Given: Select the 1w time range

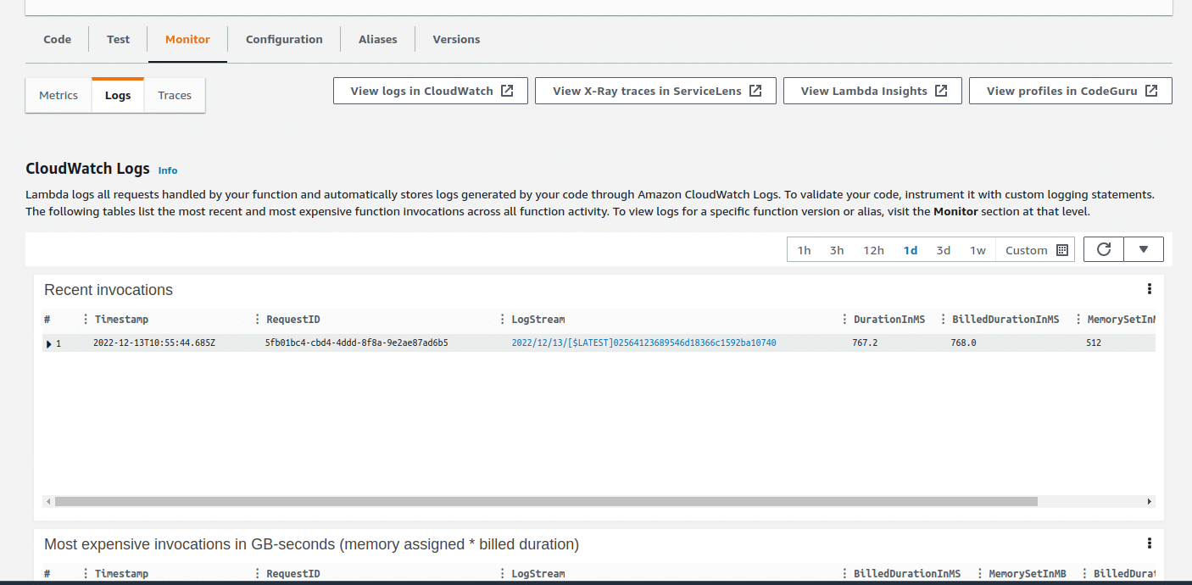Looking at the screenshot, I should click(x=978, y=250).
